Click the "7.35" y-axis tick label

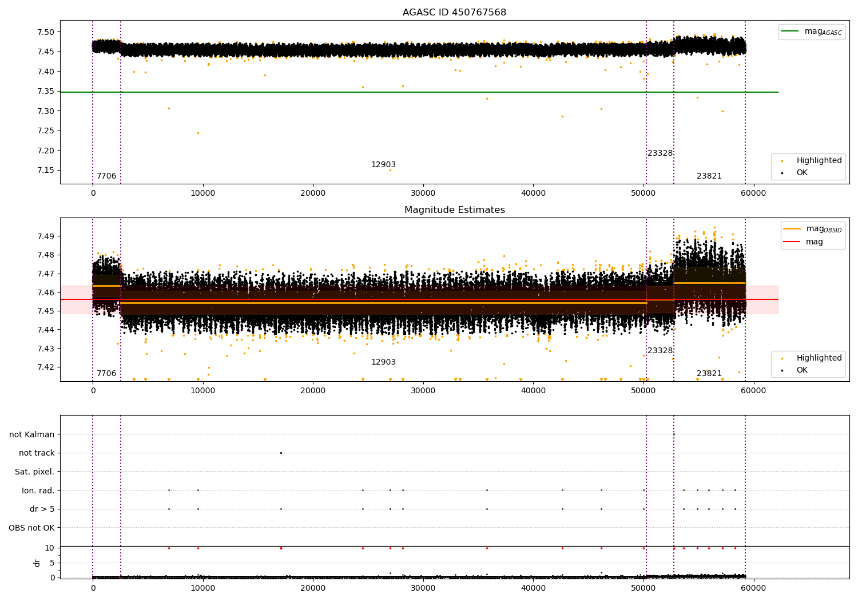coord(46,92)
